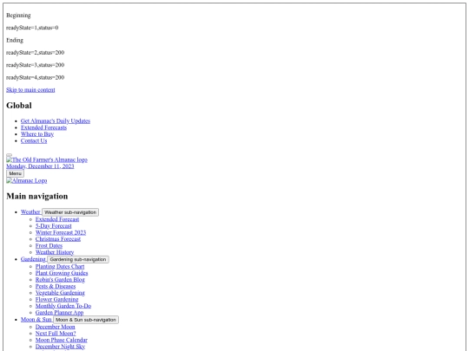This screenshot has height=351, width=469.
Task: Launch the Garden Planner App link
Action: pyautogui.click(x=59, y=313)
